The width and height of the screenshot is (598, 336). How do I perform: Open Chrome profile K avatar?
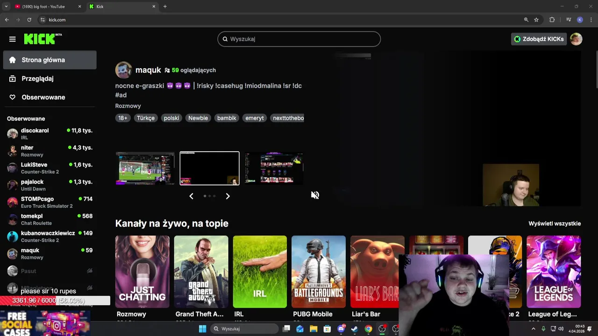pyautogui.click(x=580, y=20)
